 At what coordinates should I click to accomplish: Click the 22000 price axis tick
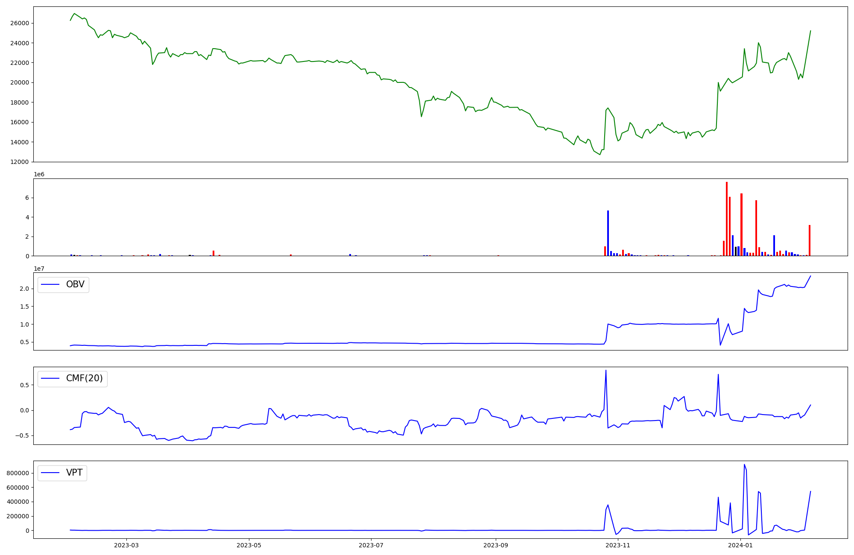point(19,63)
